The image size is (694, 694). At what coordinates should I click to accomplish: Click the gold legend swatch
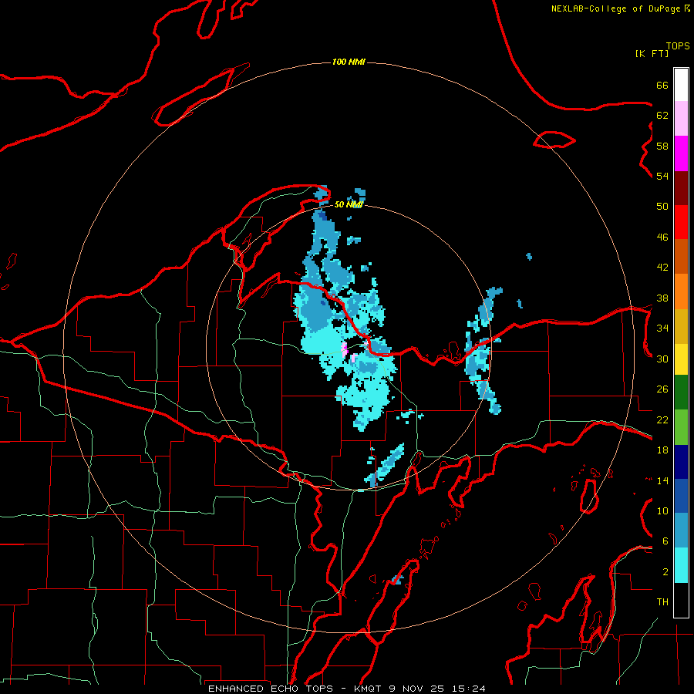coord(681,327)
